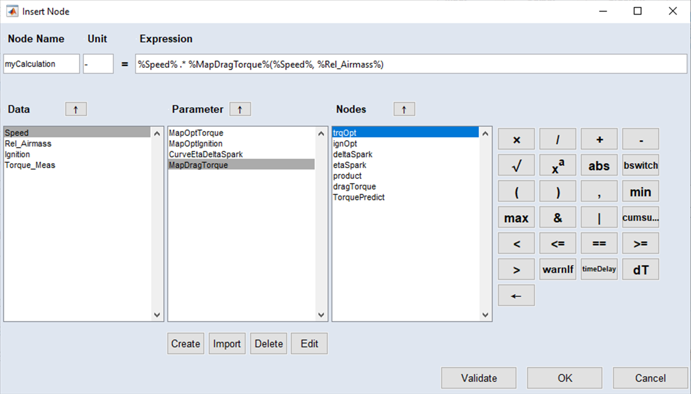Image resolution: width=691 pixels, height=394 pixels.
Task: Validate the expression
Action: click(479, 378)
